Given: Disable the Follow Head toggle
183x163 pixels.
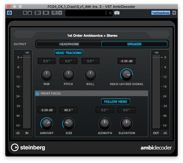Looking at the screenshot, I should [116, 101].
